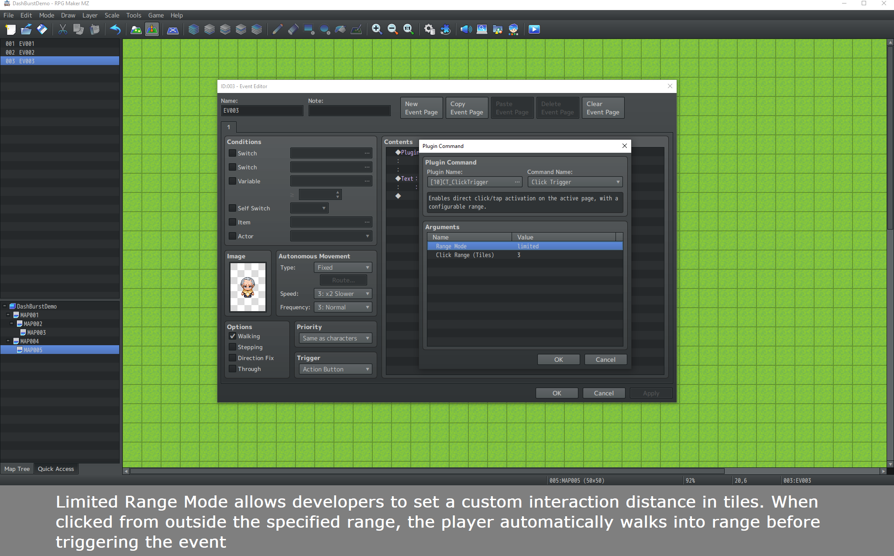894x556 pixels.
Task: Switch to Map edit mode icon
Action: click(x=136, y=29)
